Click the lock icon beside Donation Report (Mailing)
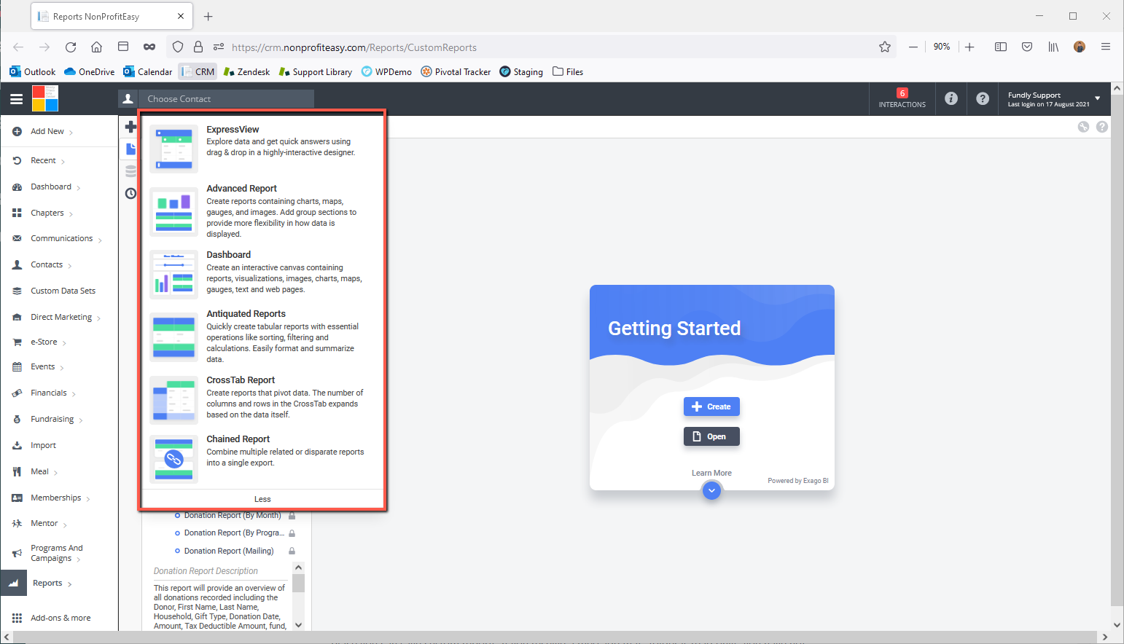Viewport: 1124px width, 644px height. click(292, 551)
